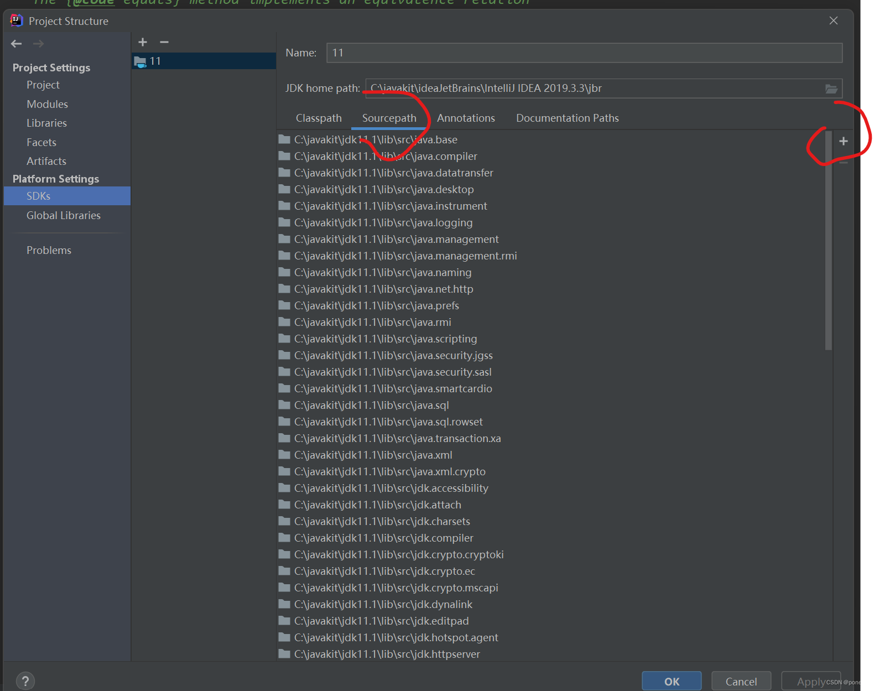This screenshot has width=874, height=691.
Task: Click folder icon of java.desktop entry
Action: pyautogui.click(x=284, y=189)
